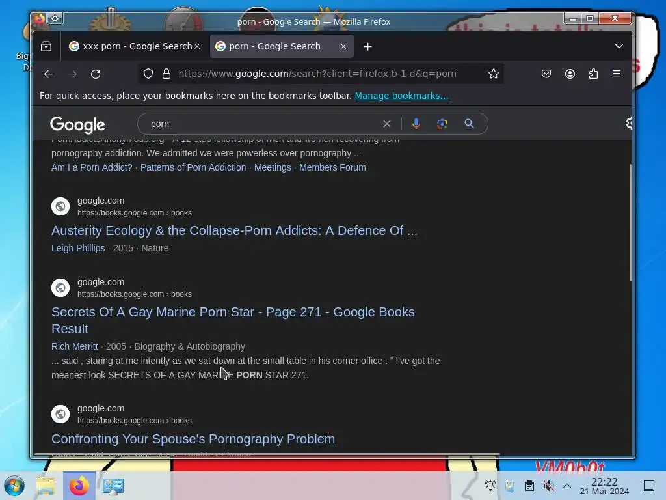Open the clipboard tray icon
The height and width of the screenshot is (500, 666).
coord(529,486)
